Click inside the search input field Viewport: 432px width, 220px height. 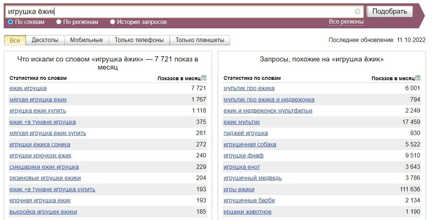(147, 11)
